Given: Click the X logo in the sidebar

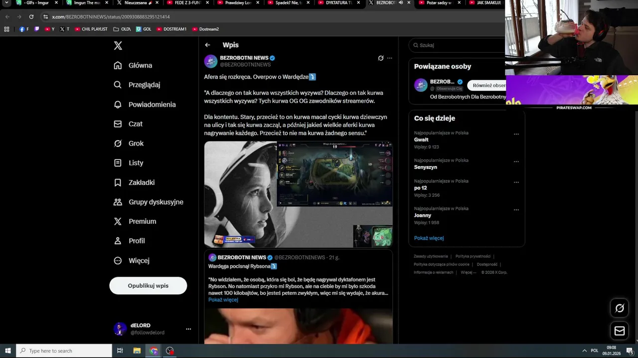Looking at the screenshot, I should [x=118, y=46].
